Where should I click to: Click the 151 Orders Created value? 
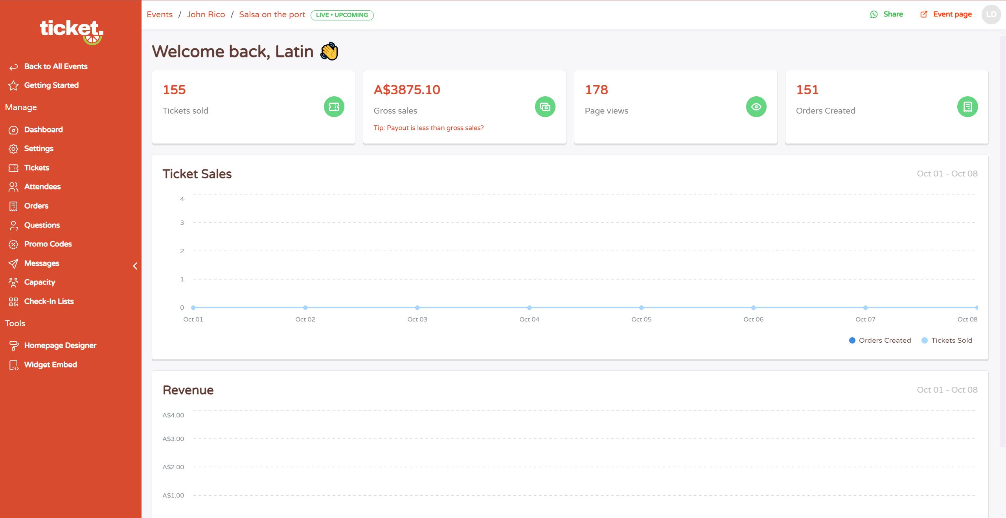(x=807, y=90)
